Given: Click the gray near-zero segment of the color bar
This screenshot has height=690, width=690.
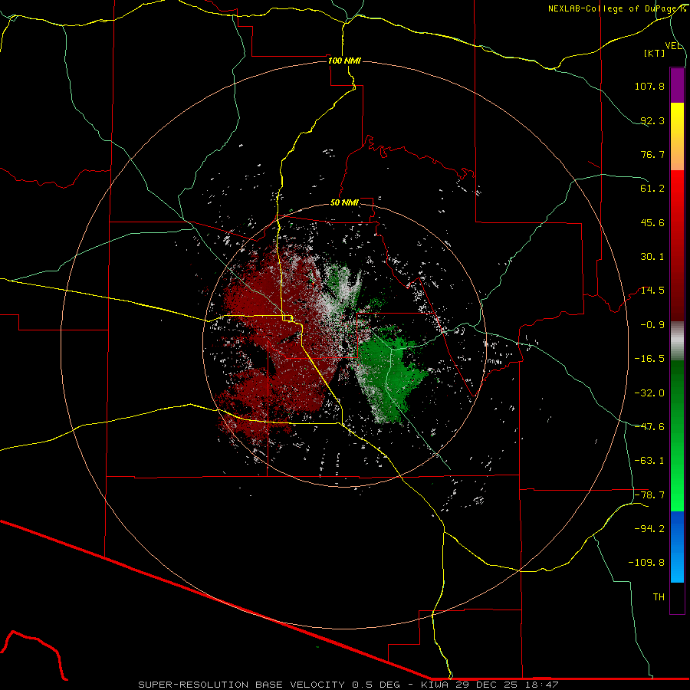Looking at the screenshot, I should pos(677,341).
